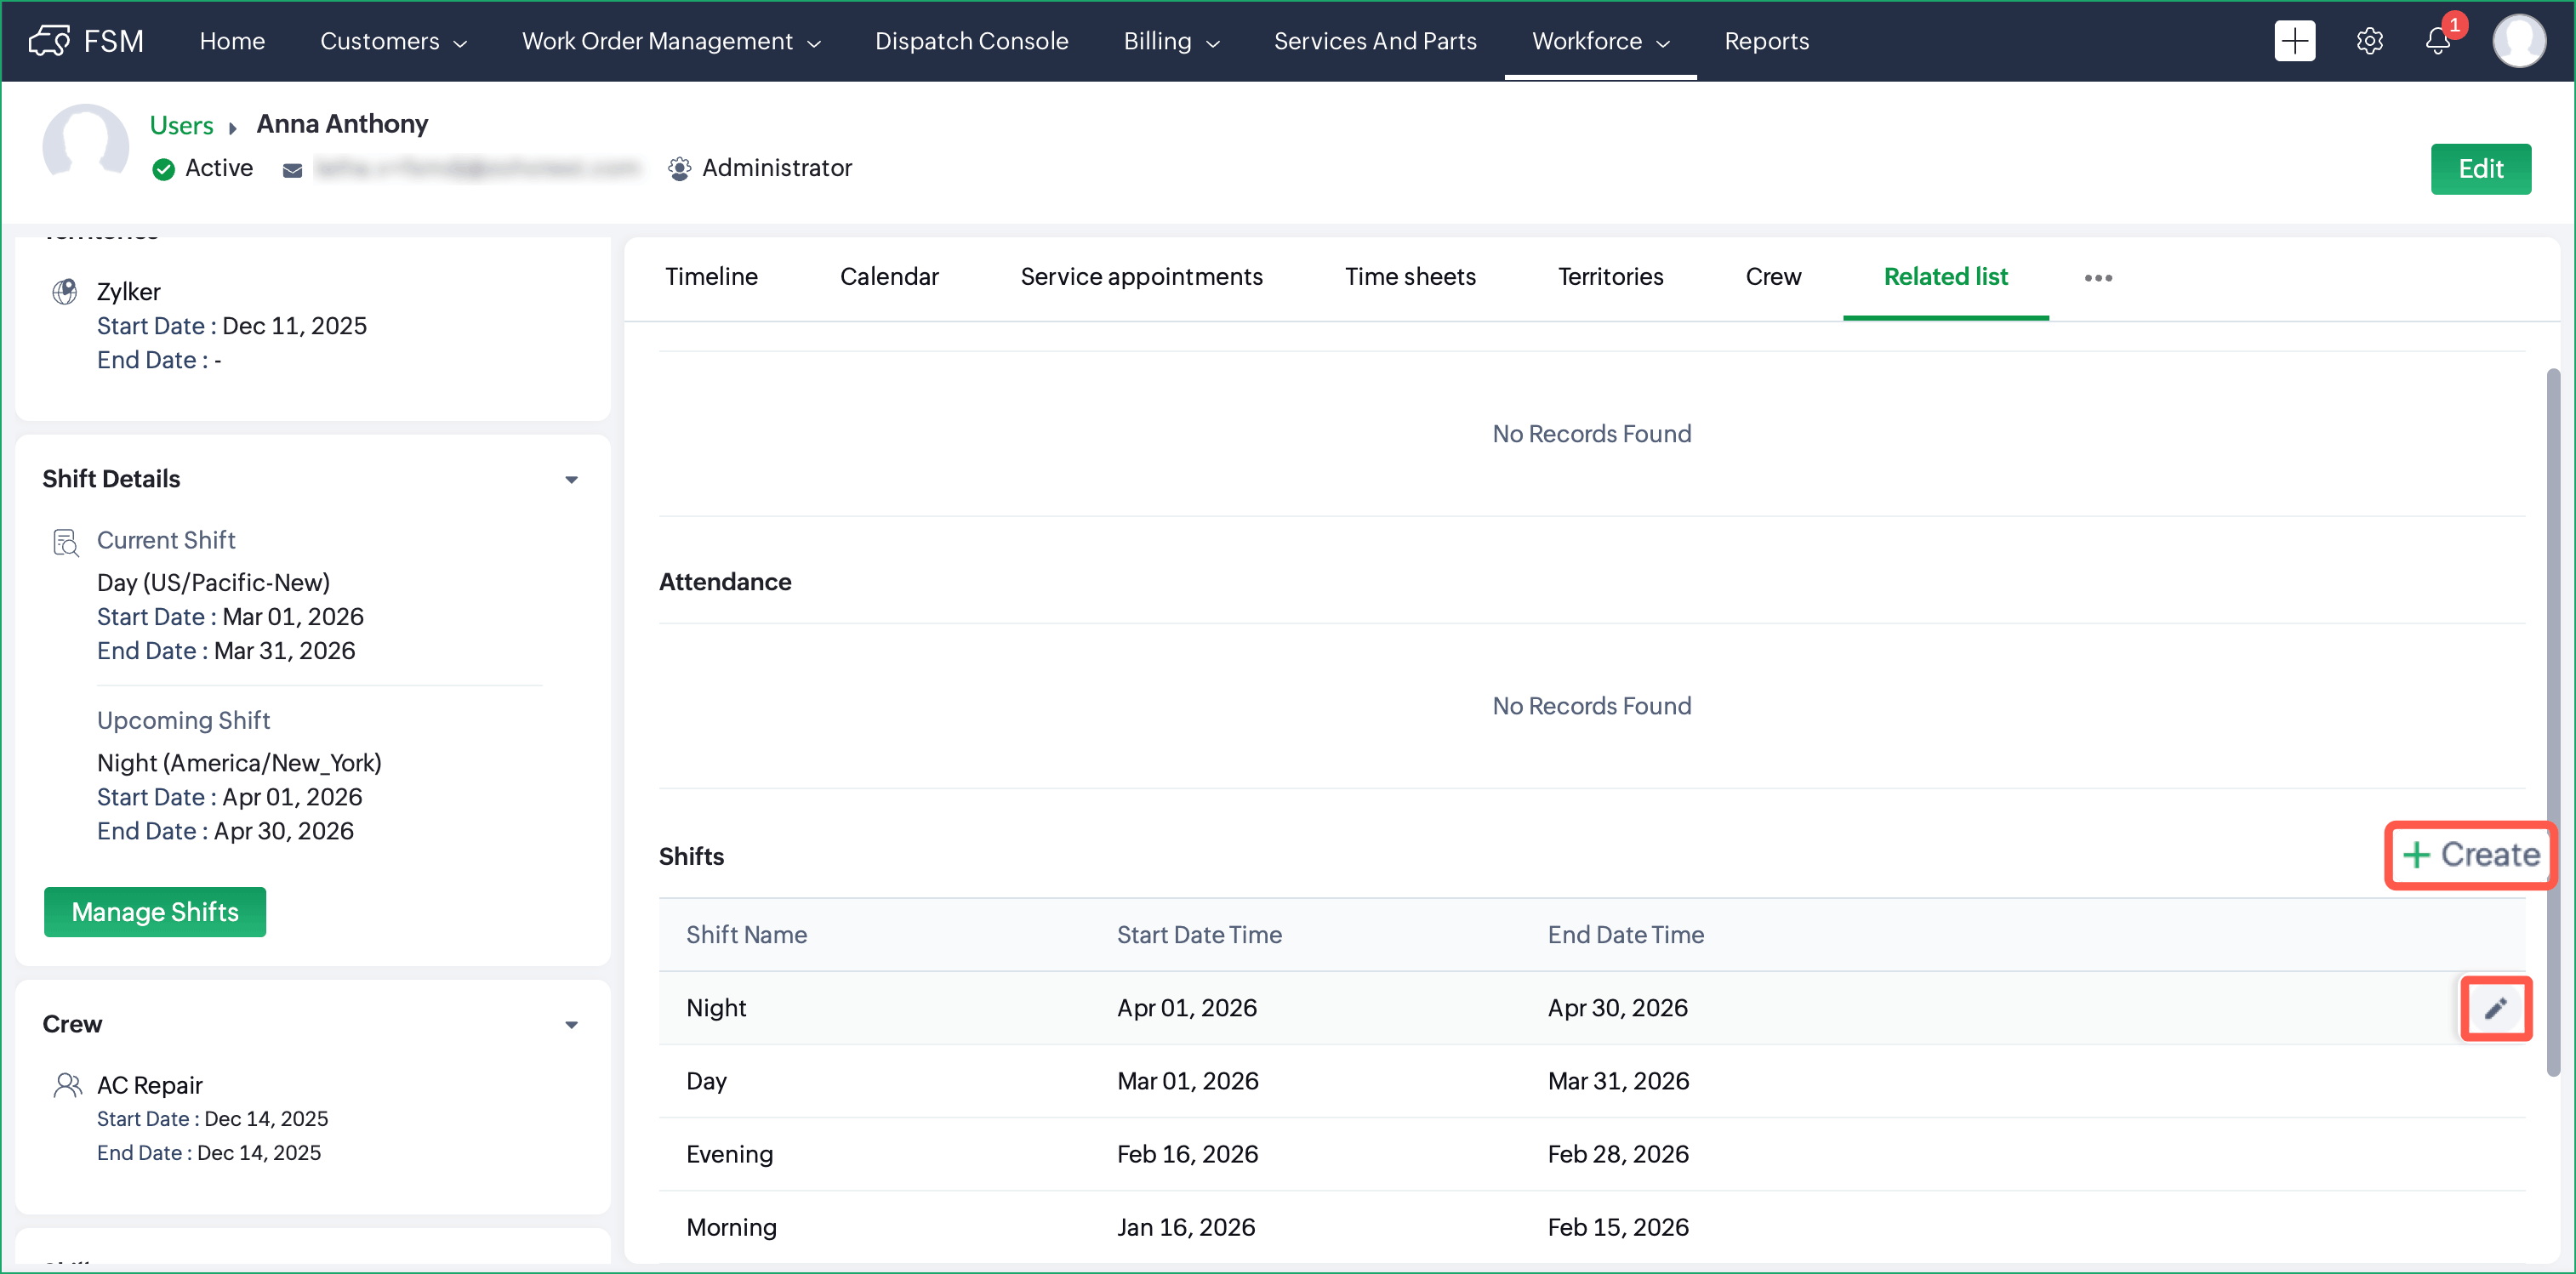Click the plus quick-create icon in header
Viewport: 2576px width, 1274px height.
pos(2294,41)
